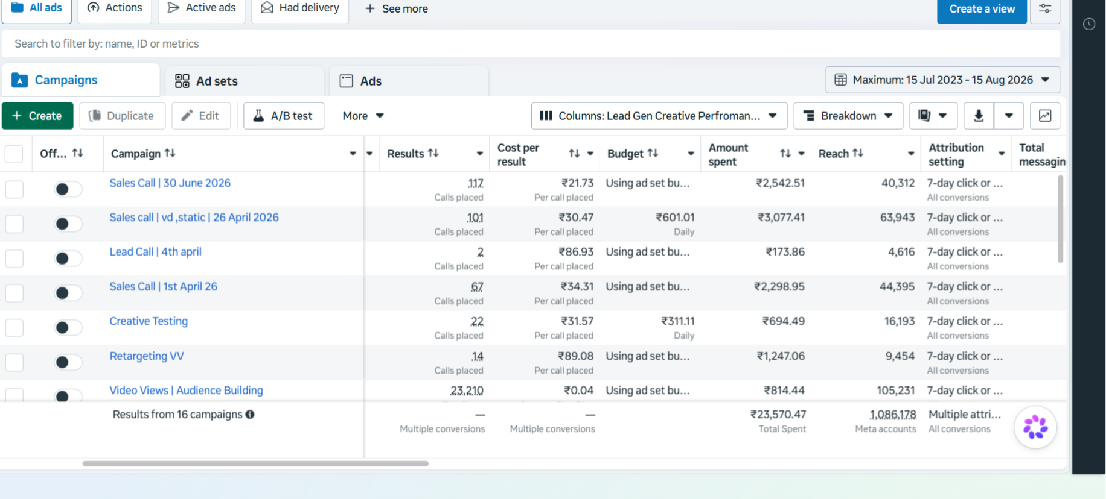Tick the checkbox for Retargeting VV row
The height and width of the screenshot is (499, 1106).
pos(14,362)
